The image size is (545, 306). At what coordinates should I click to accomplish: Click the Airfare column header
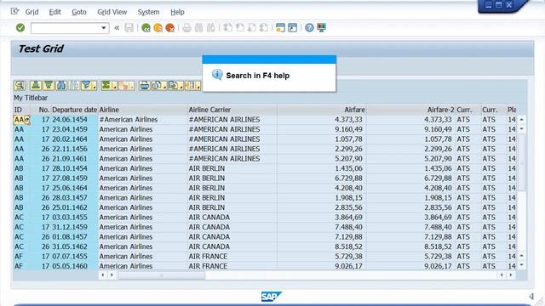[x=322, y=110]
